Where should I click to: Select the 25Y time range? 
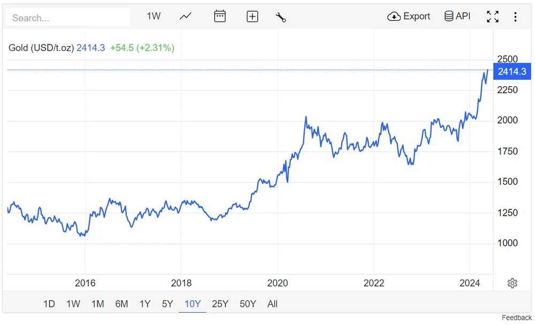(220, 304)
